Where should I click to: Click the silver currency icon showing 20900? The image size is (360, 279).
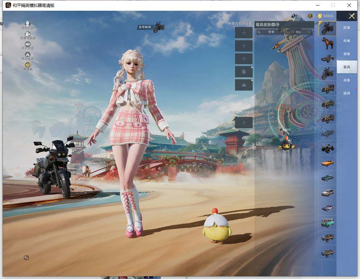coord(293,16)
